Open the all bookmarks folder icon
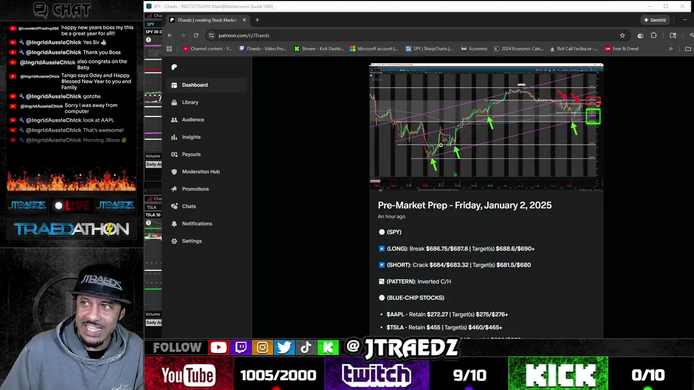The width and height of the screenshot is (694, 390). coord(688,49)
